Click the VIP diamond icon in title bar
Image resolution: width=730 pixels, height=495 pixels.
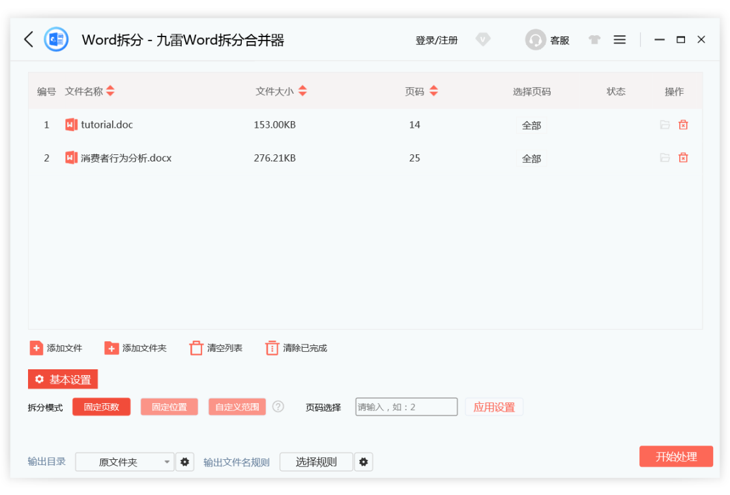point(482,39)
